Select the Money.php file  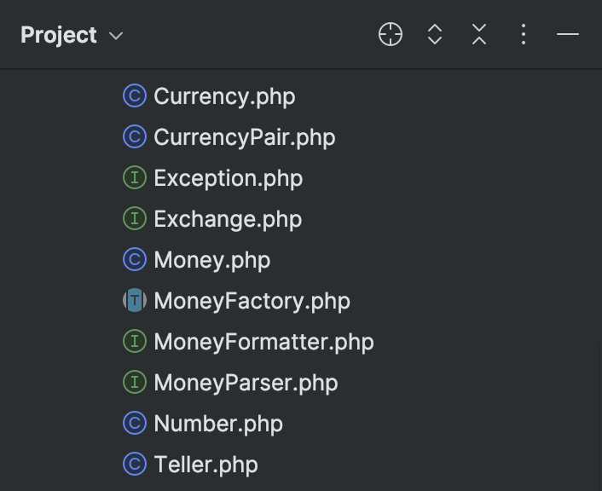211,260
